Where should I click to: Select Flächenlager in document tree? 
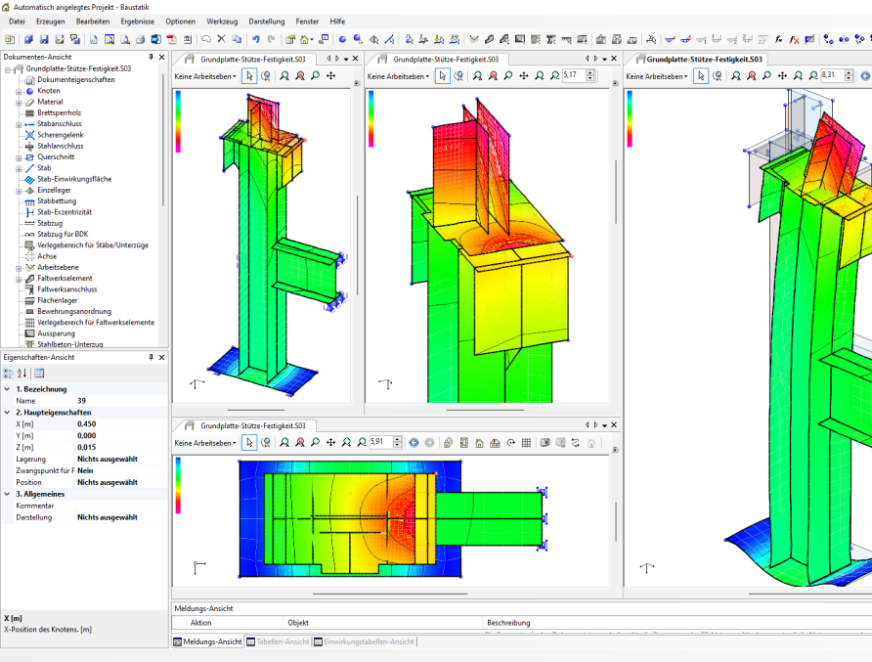(57, 300)
